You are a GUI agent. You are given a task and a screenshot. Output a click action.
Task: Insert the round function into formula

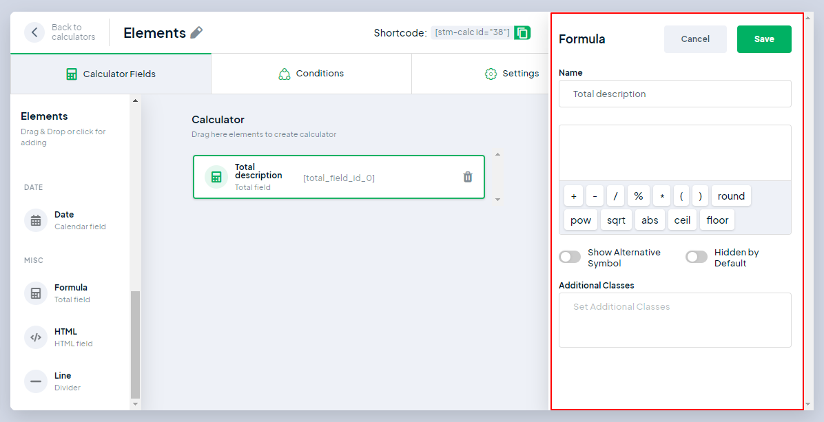click(x=730, y=196)
